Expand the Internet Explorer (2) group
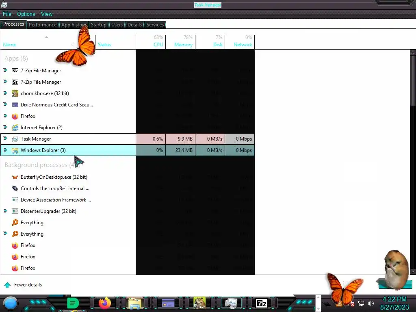Viewport: 416px width, 312px height. click(5, 127)
